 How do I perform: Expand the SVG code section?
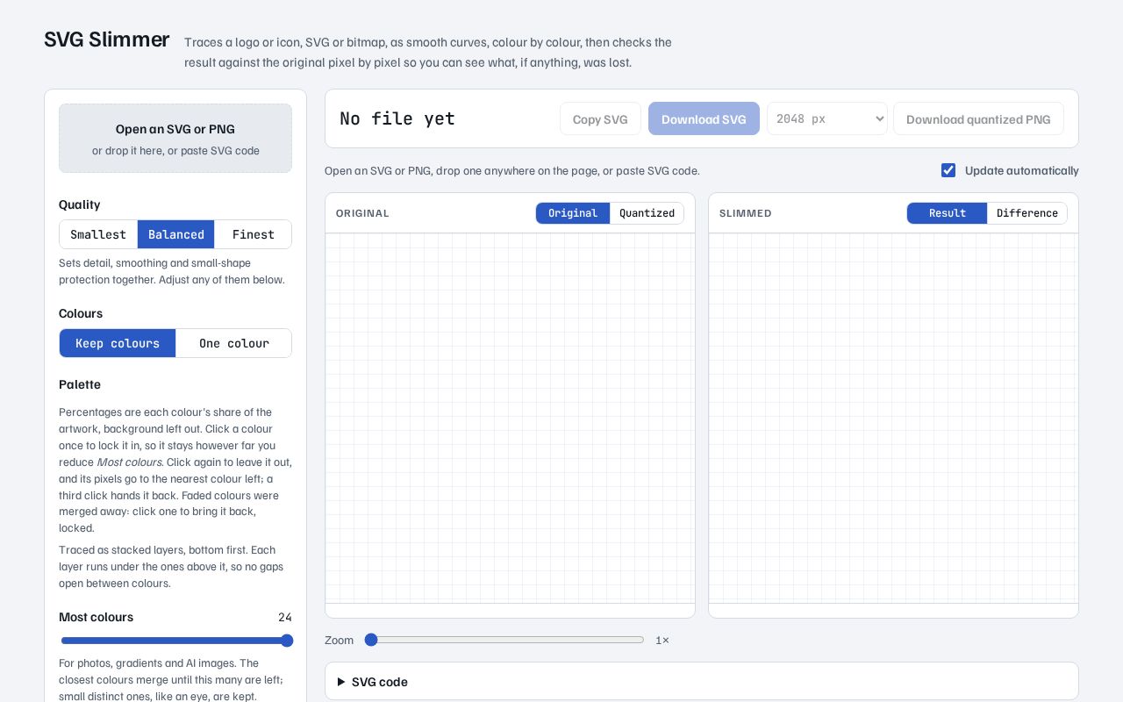702,682
